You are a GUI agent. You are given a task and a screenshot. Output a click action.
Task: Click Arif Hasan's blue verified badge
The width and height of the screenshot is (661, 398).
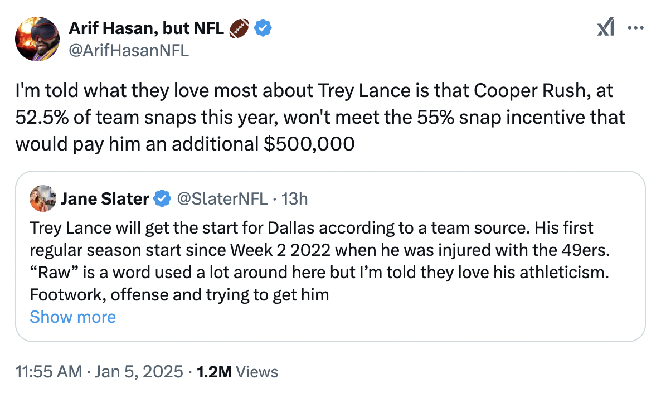coord(263,27)
